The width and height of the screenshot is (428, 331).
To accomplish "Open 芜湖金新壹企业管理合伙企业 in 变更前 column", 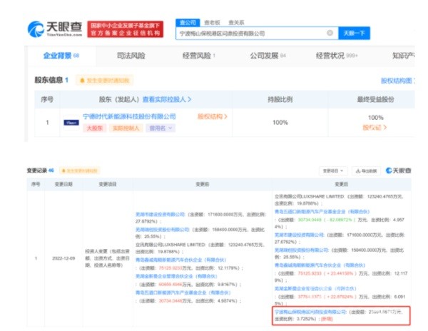I will (x=176, y=276).
